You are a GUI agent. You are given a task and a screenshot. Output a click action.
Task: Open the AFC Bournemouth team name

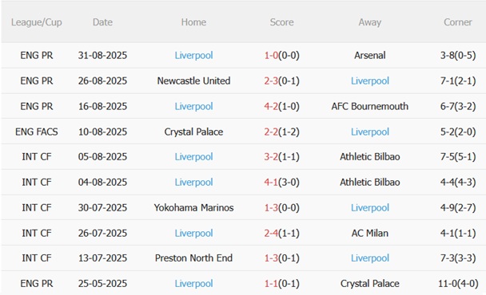pyautogui.click(x=370, y=106)
